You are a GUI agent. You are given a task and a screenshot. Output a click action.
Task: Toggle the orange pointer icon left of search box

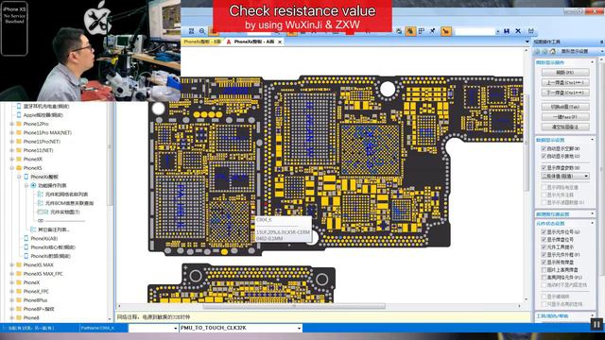click(x=445, y=31)
